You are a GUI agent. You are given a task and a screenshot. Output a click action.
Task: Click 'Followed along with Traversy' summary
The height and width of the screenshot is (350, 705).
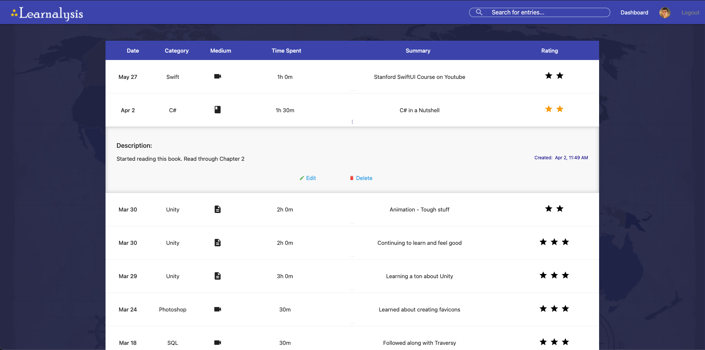pos(420,343)
